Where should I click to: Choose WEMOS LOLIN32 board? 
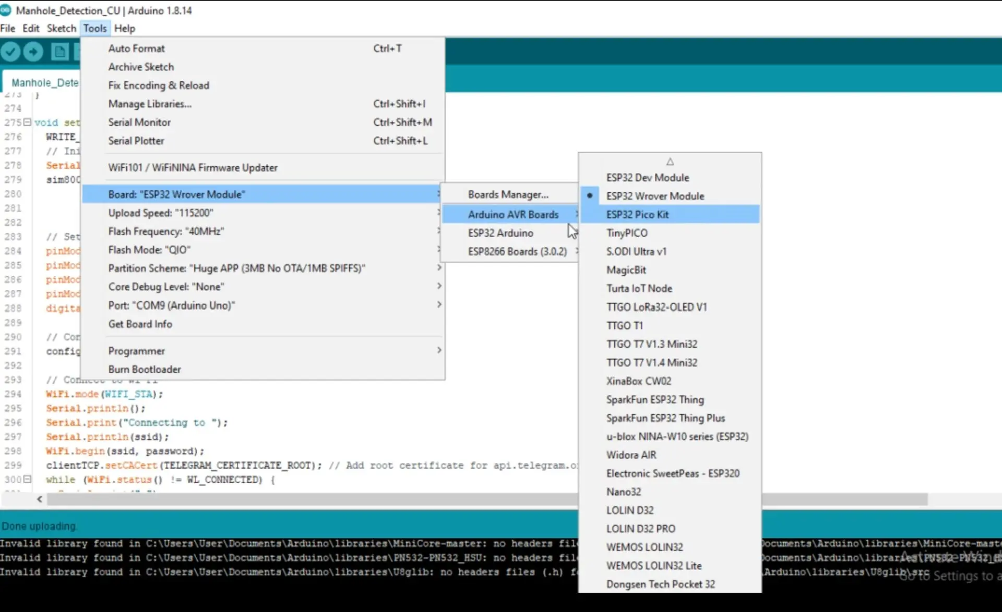(x=670, y=547)
